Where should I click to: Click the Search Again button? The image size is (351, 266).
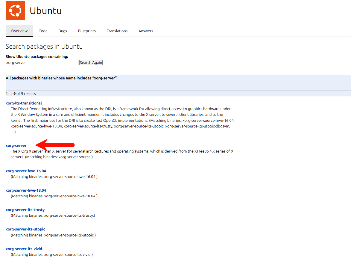(x=91, y=62)
